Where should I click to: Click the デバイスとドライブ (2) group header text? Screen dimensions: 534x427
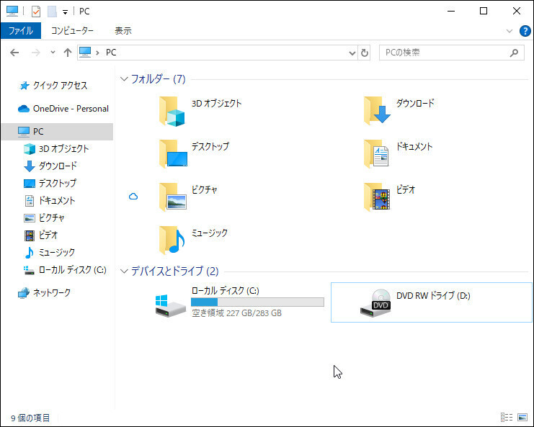coord(175,271)
